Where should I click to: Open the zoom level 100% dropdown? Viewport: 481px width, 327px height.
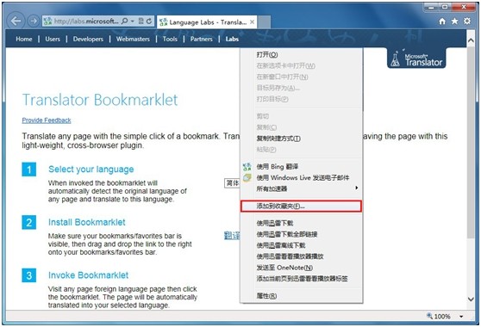[x=461, y=317]
